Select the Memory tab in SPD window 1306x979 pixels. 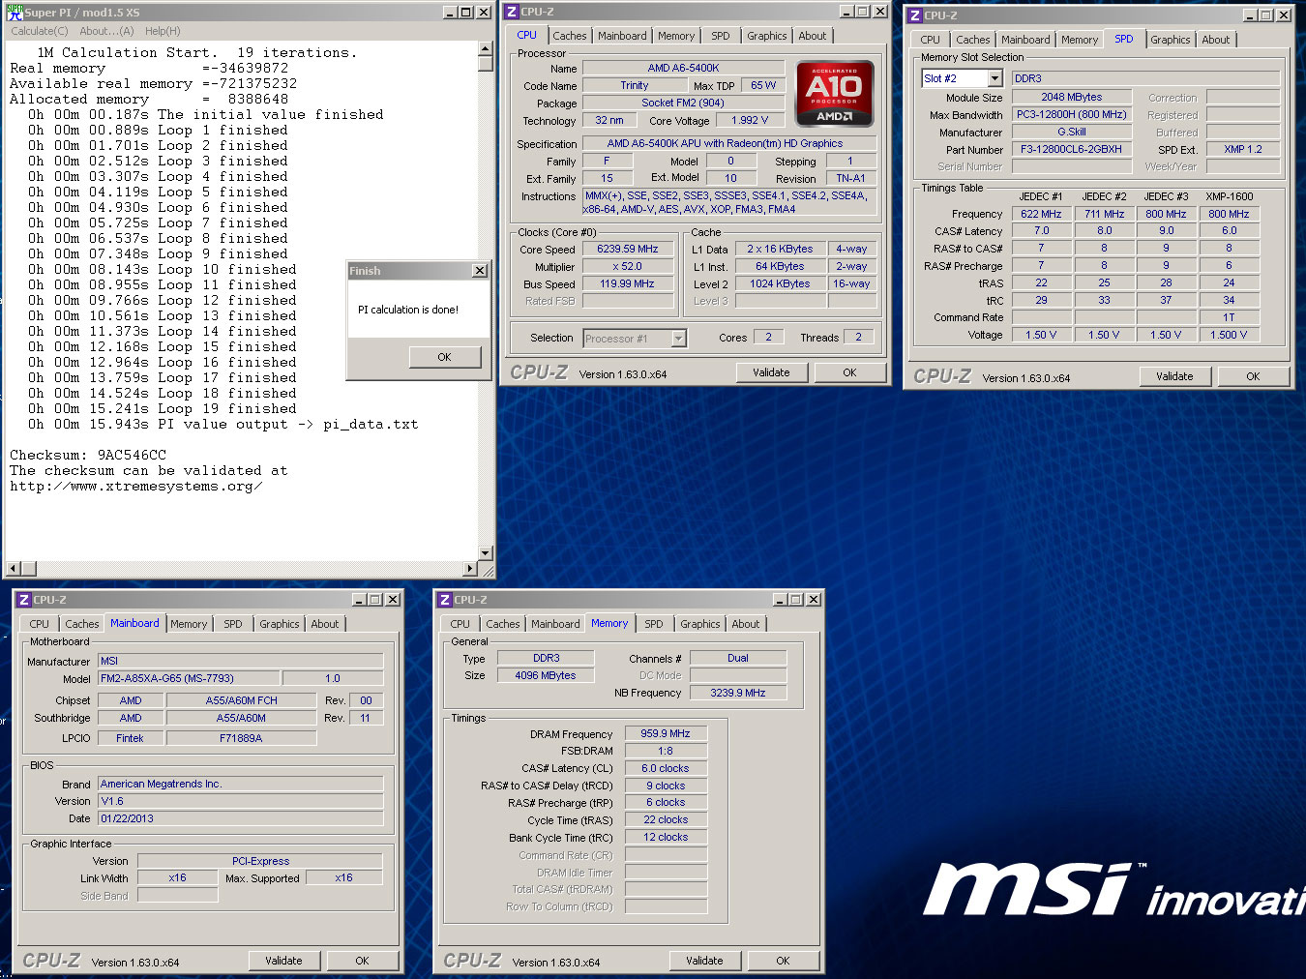tap(1080, 40)
